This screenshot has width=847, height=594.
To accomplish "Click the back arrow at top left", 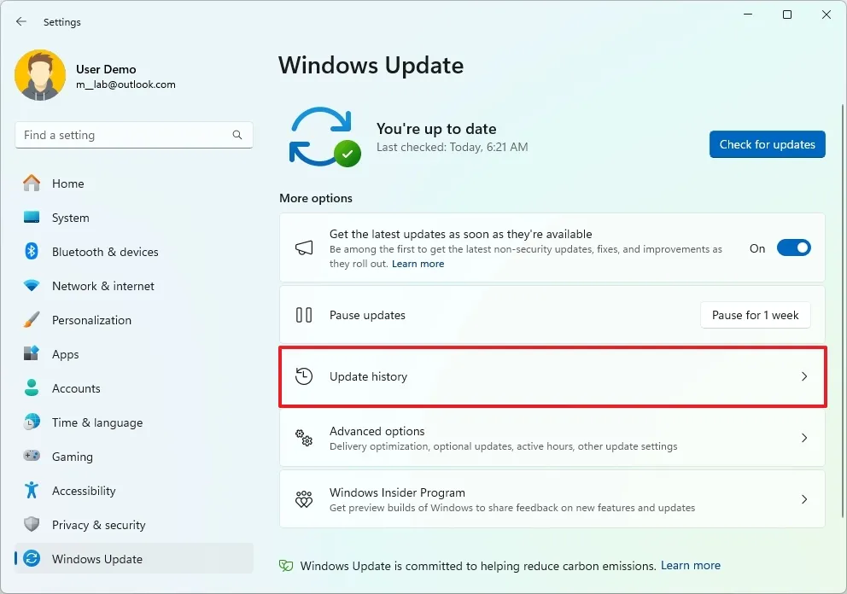I will (x=20, y=21).
